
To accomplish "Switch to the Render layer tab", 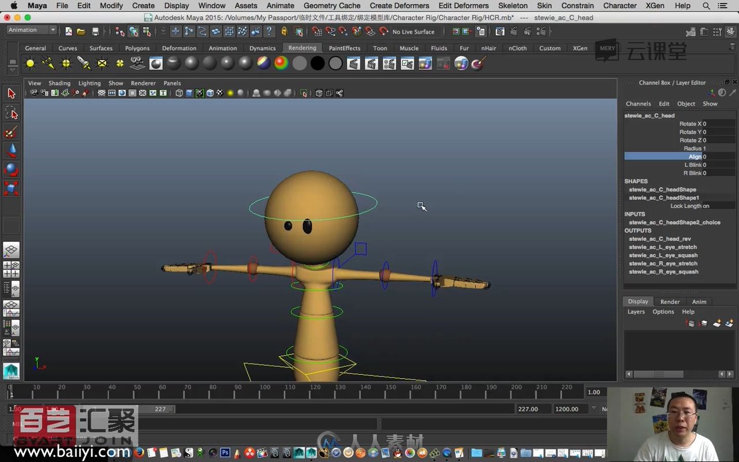I will pos(670,301).
